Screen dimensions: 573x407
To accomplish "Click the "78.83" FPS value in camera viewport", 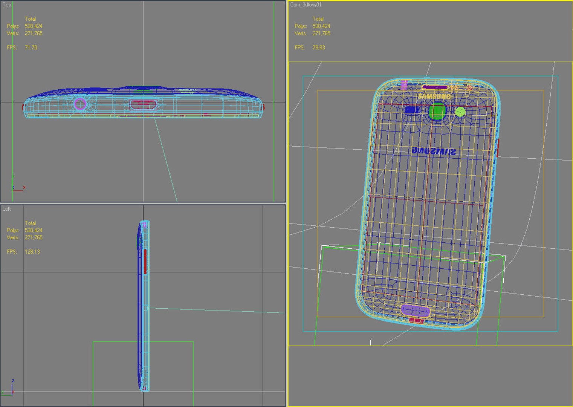I will coord(319,47).
